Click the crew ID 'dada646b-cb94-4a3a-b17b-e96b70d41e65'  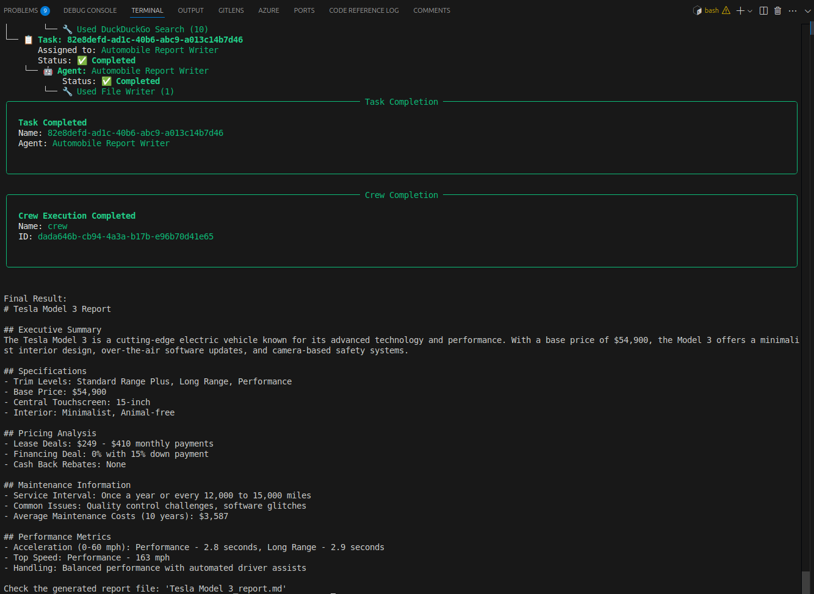pos(126,236)
